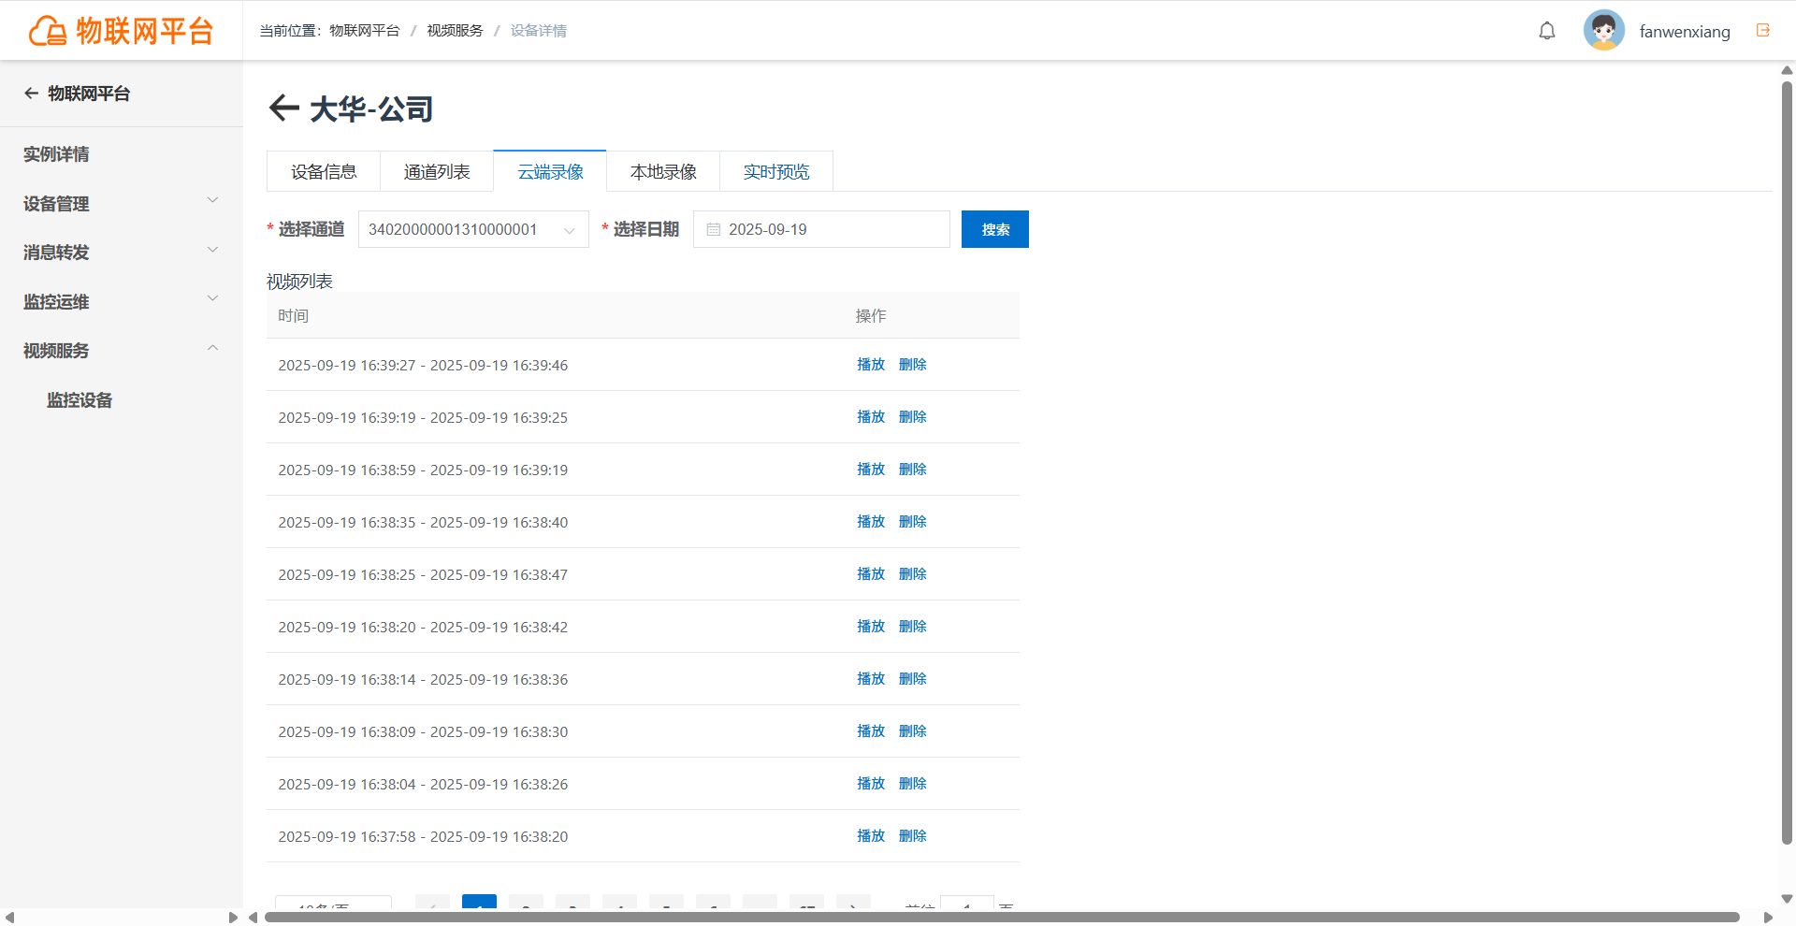Click sidebar scrollbar left arrow
Viewport: 1796px width, 926px height.
tap(9, 918)
